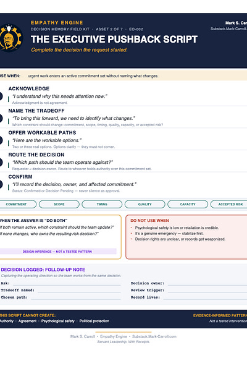This screenshot has height=371, width=247.
Task: Click the DECISION MEMORY FIELD KIT text
Action: point(60,29)
